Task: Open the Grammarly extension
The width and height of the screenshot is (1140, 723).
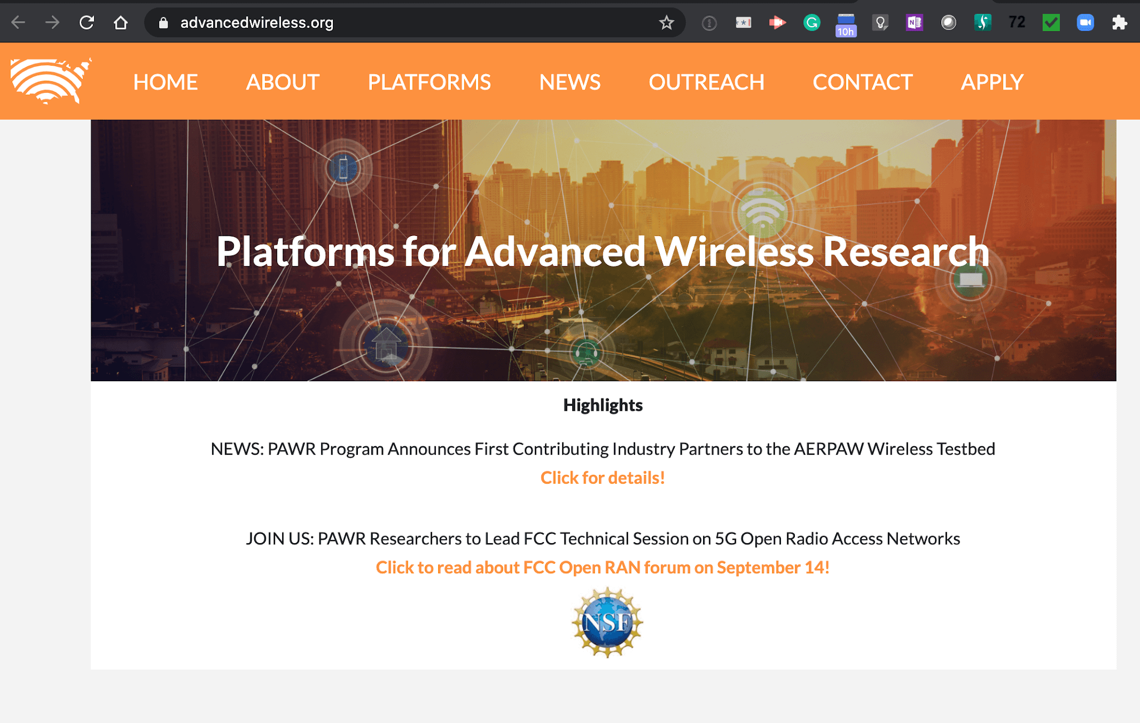Action: tap(812, 22)
